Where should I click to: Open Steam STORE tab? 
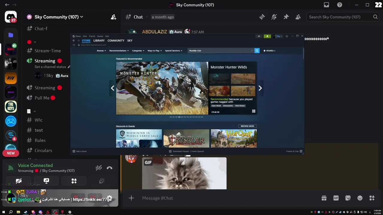tap(86, 41)
